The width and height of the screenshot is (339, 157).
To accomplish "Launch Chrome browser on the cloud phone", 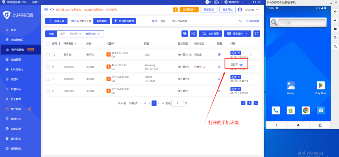I will (x=306, y=110).
